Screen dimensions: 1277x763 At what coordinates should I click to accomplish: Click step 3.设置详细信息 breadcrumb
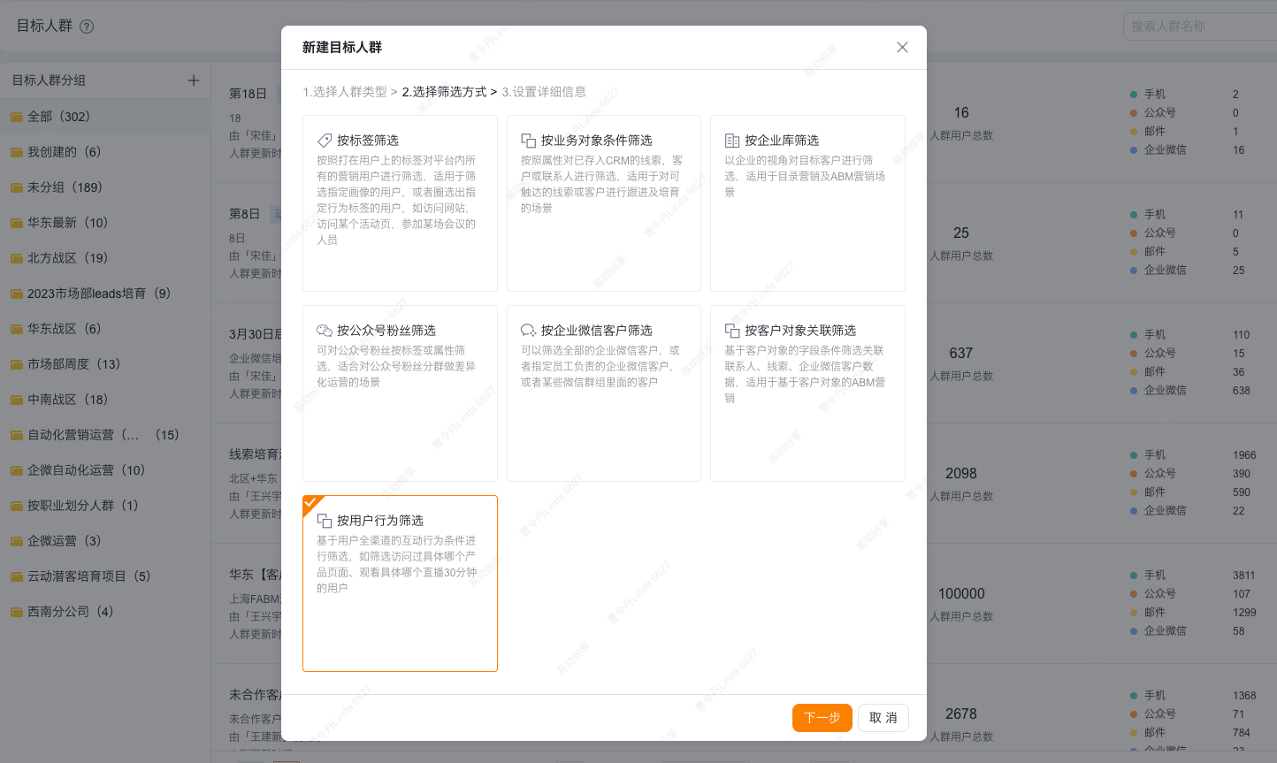pos(544,92)
